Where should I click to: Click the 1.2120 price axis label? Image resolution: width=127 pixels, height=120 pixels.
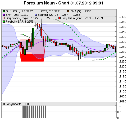tap(122, 86)
